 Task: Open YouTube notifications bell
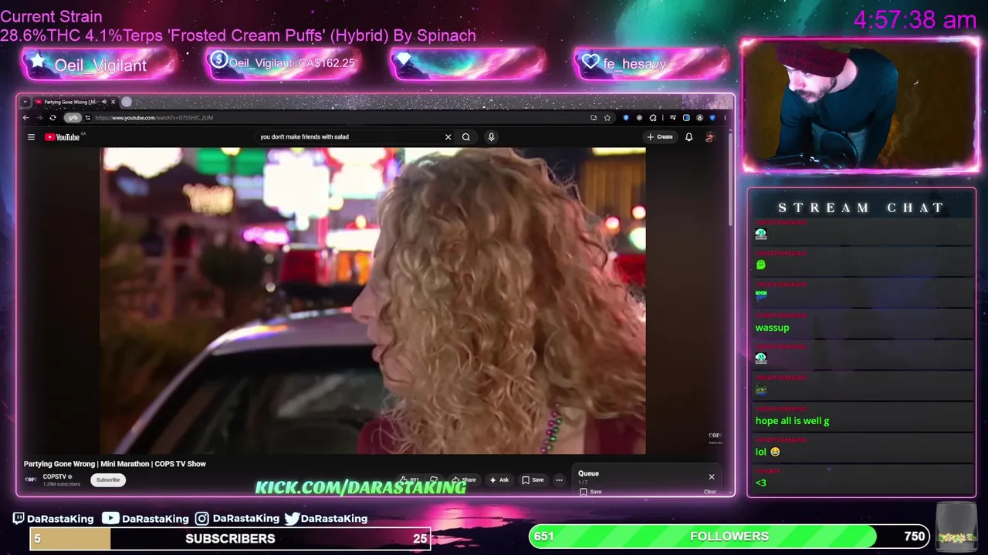[x=689, y=137]
